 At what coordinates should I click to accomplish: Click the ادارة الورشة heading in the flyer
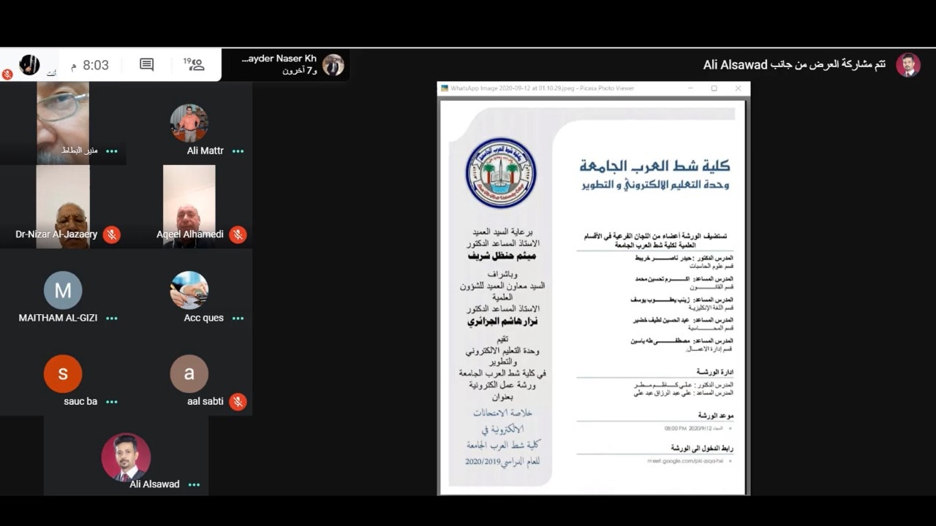coord(715,371)
